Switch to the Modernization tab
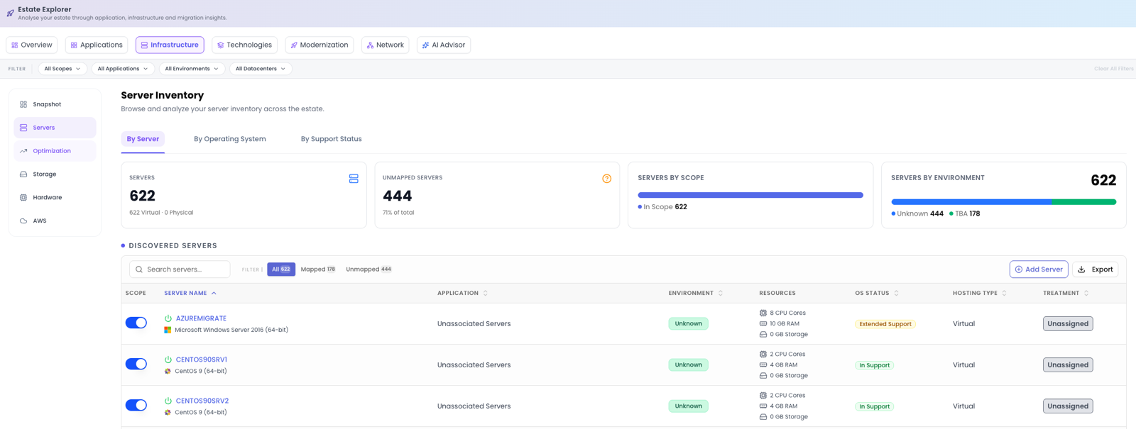 tap(319, 45)
